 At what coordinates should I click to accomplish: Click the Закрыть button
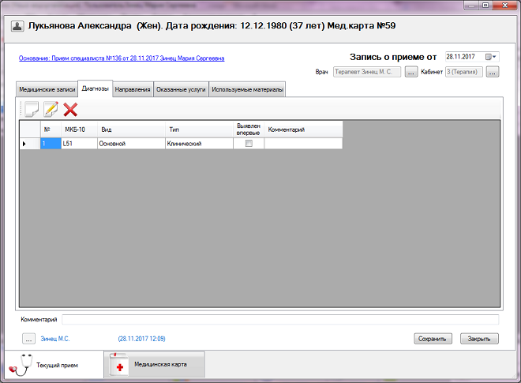click(x=479, y=339)
